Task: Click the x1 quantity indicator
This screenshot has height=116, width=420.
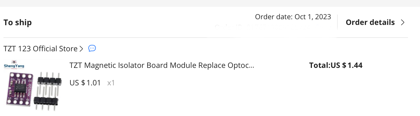Action: pos(111,83)
